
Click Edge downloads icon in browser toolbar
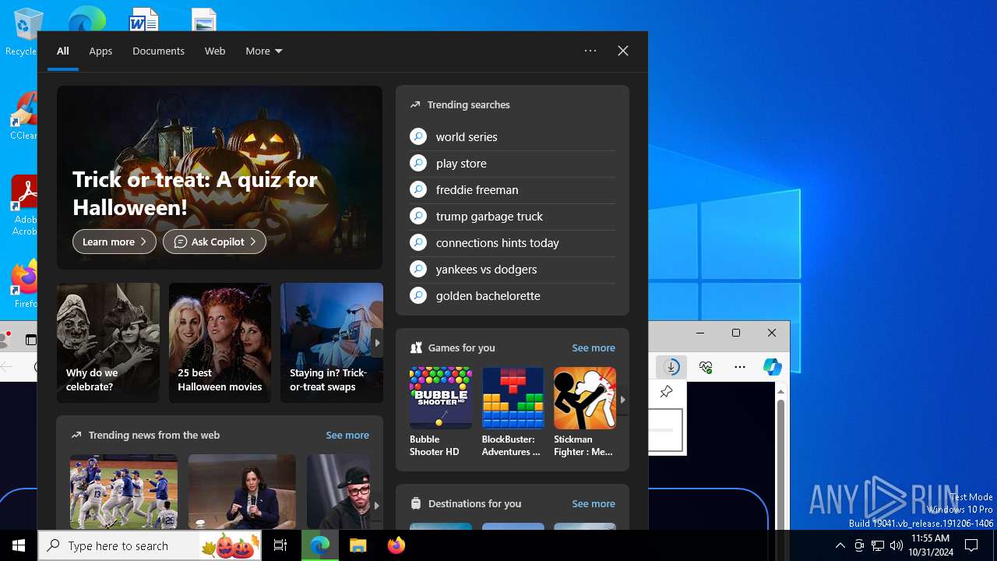coord(671,367)
